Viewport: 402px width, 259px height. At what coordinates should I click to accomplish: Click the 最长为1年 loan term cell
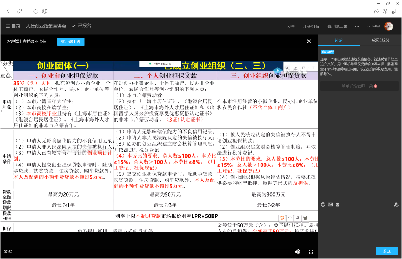[x=63, y=205]
